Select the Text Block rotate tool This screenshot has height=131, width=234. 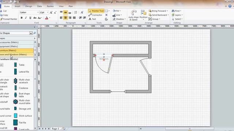106,19
